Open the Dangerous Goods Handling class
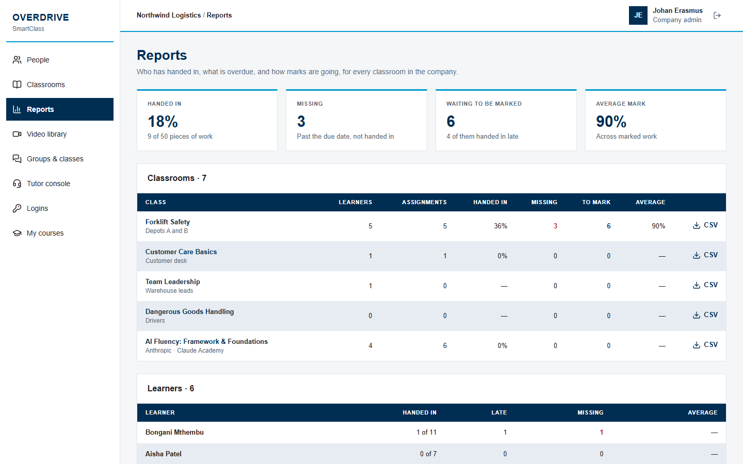 click(189, 311)
